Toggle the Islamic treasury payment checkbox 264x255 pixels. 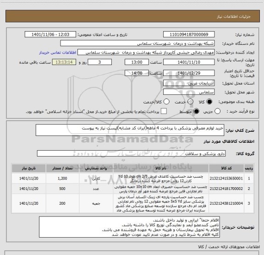pyautogui.click(x=164, y=111)
